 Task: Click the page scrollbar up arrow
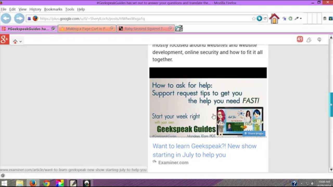tap(331, 37)
